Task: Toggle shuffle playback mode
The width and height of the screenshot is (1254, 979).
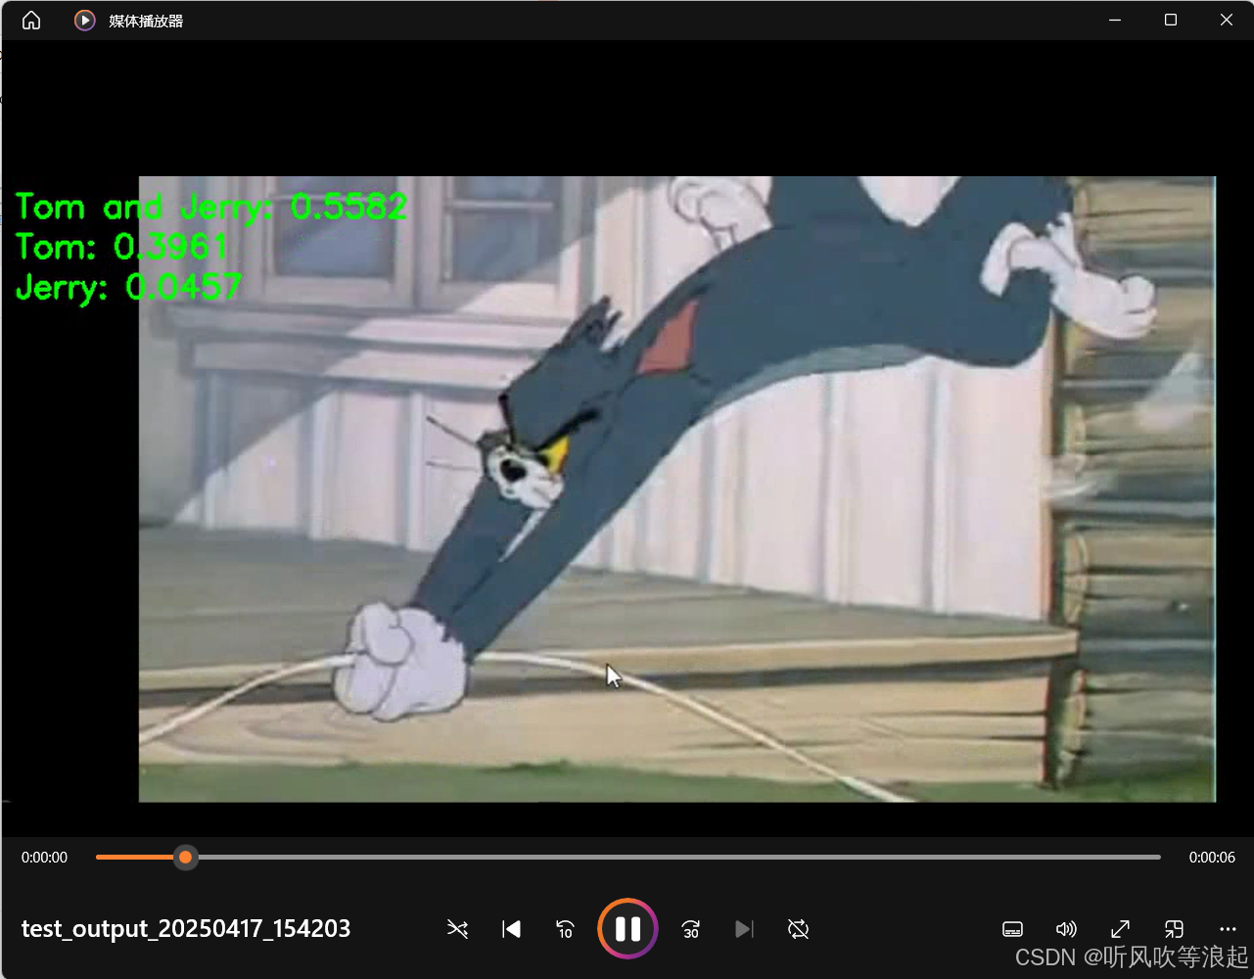Action: click(x=457, y=929)
